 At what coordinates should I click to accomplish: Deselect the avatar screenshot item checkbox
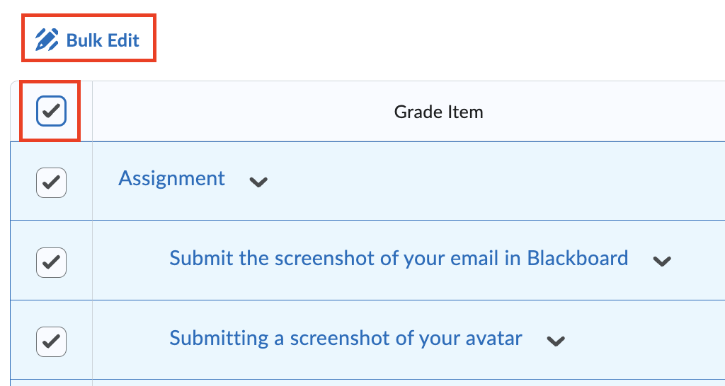pyautogui.click(x=51, y=342)
